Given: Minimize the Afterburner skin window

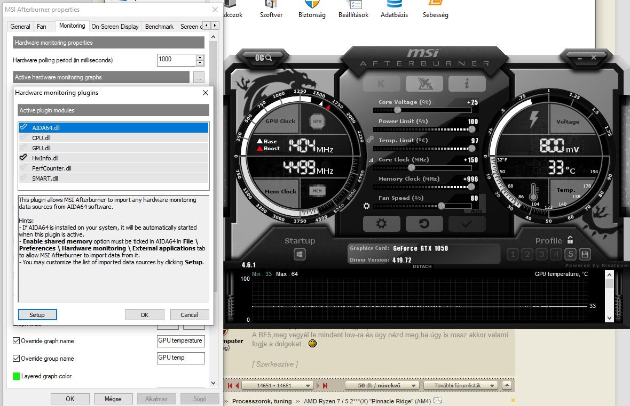Looking at the screenshot, I should pos(580,58).
